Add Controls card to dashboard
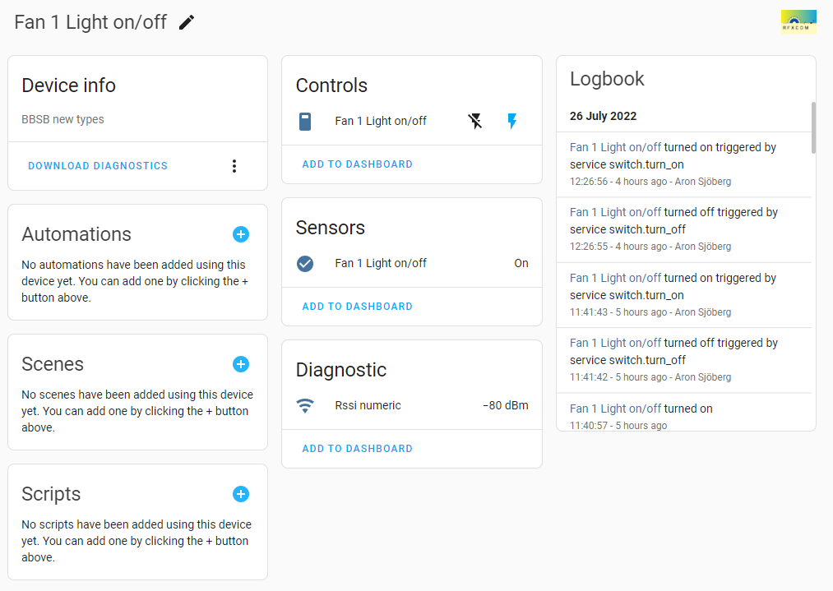The height and width of the screenshot is (591, 833). click(x=357, y=164)
